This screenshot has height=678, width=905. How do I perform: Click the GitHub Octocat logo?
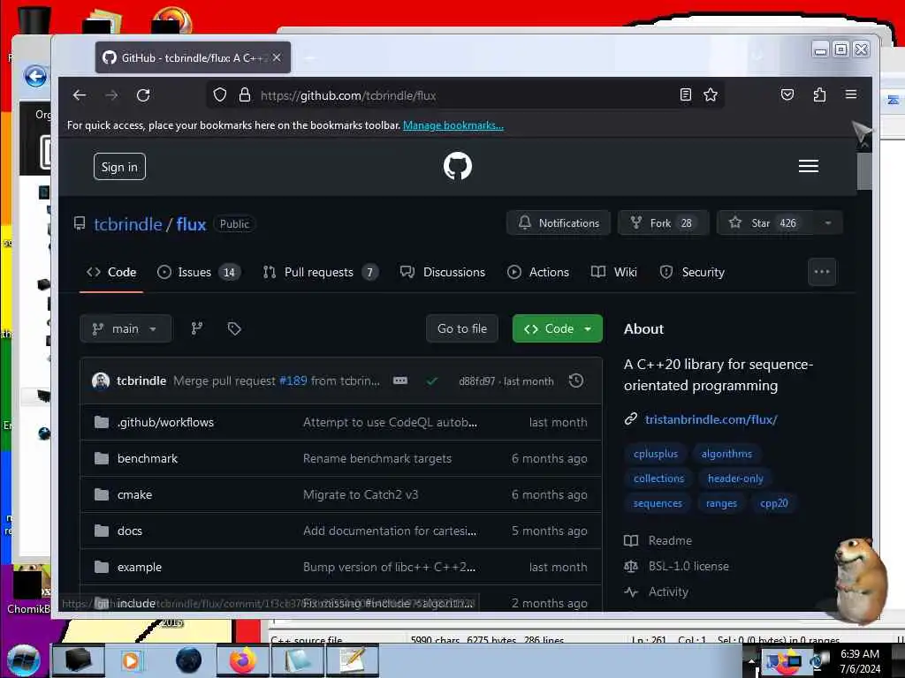click(458, 166)
